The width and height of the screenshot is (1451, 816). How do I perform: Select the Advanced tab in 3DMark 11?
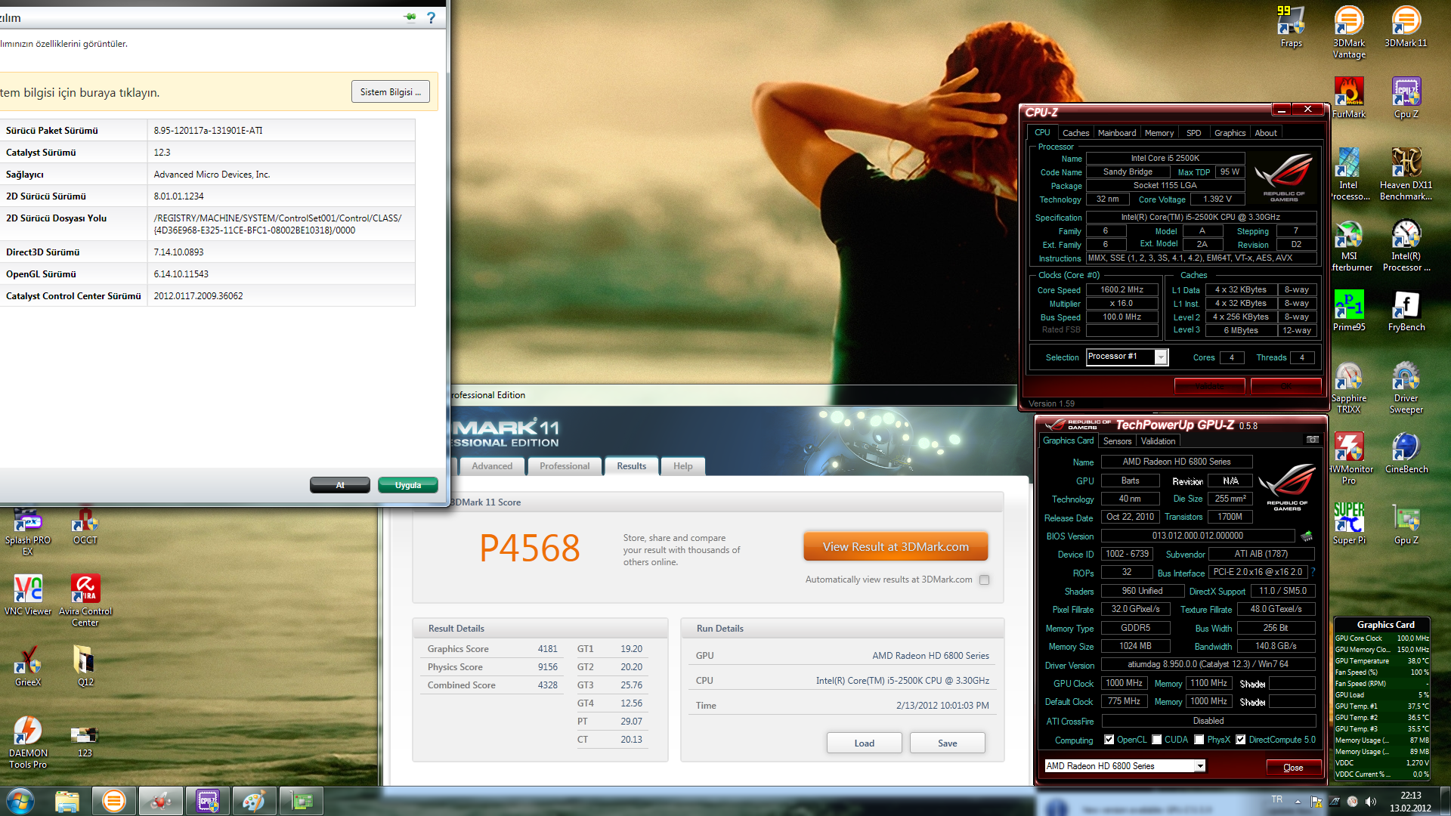(492, 466)
